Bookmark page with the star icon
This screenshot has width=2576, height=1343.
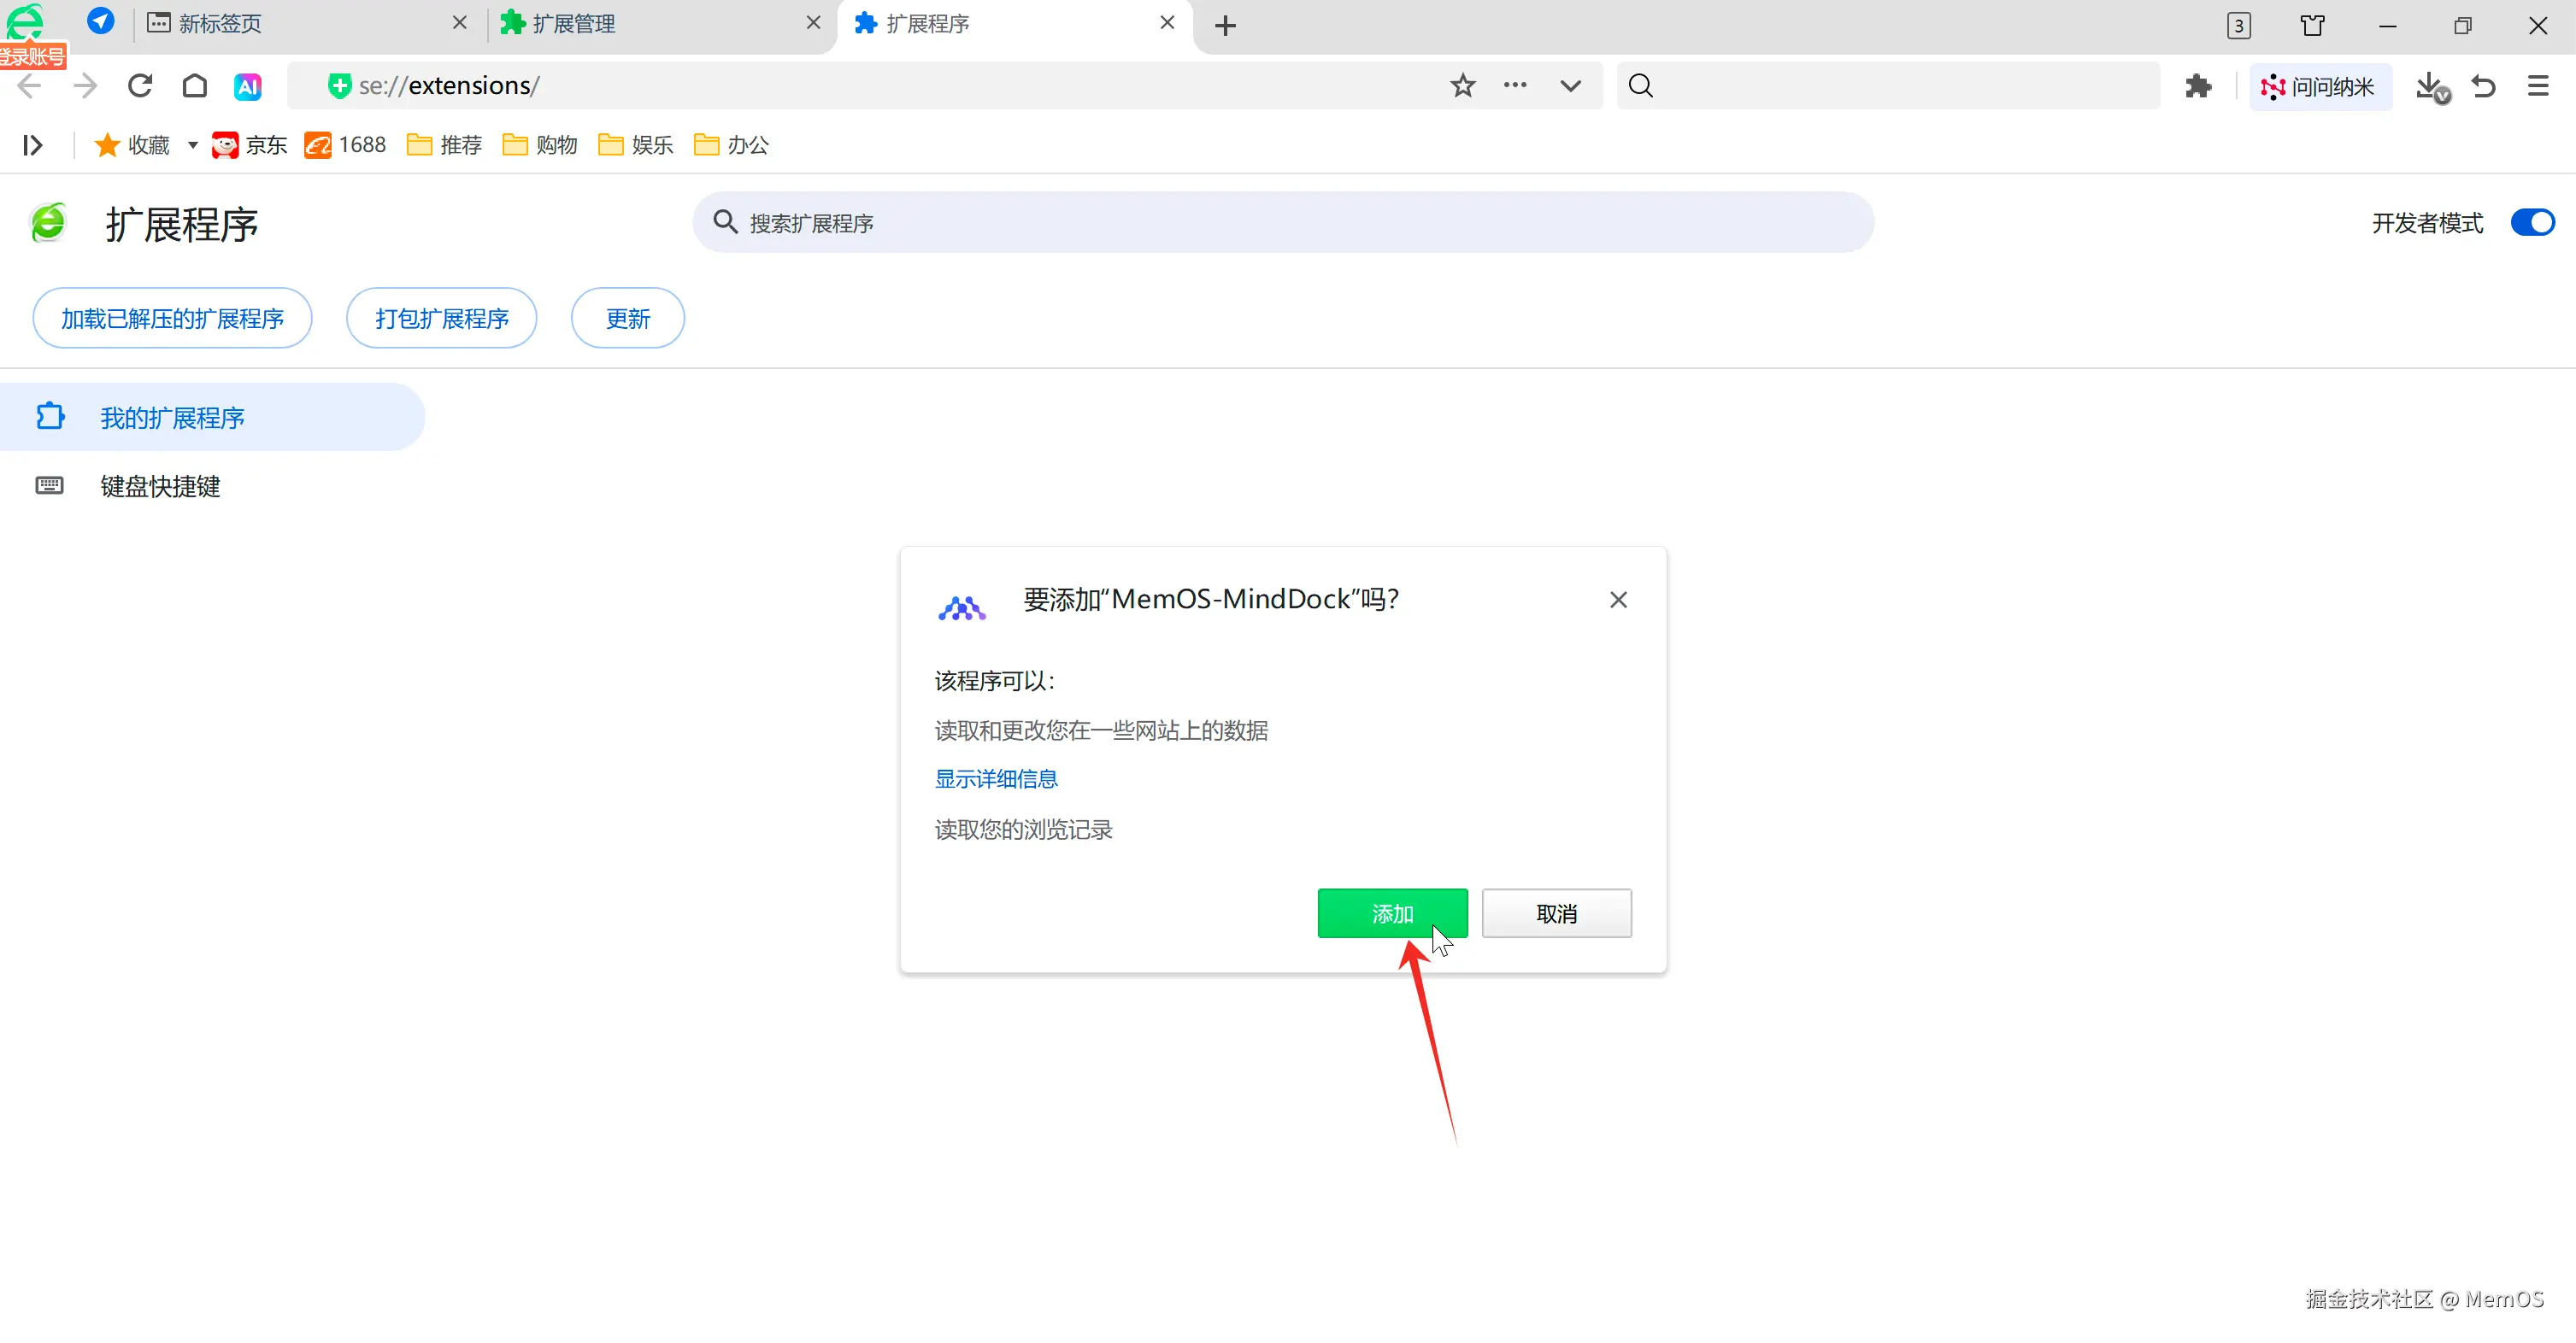pos(1462,86)
